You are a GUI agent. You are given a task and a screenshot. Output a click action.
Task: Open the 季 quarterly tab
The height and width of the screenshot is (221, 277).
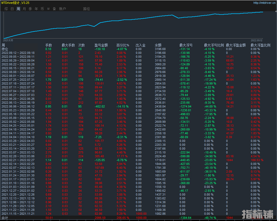(30, 9)
